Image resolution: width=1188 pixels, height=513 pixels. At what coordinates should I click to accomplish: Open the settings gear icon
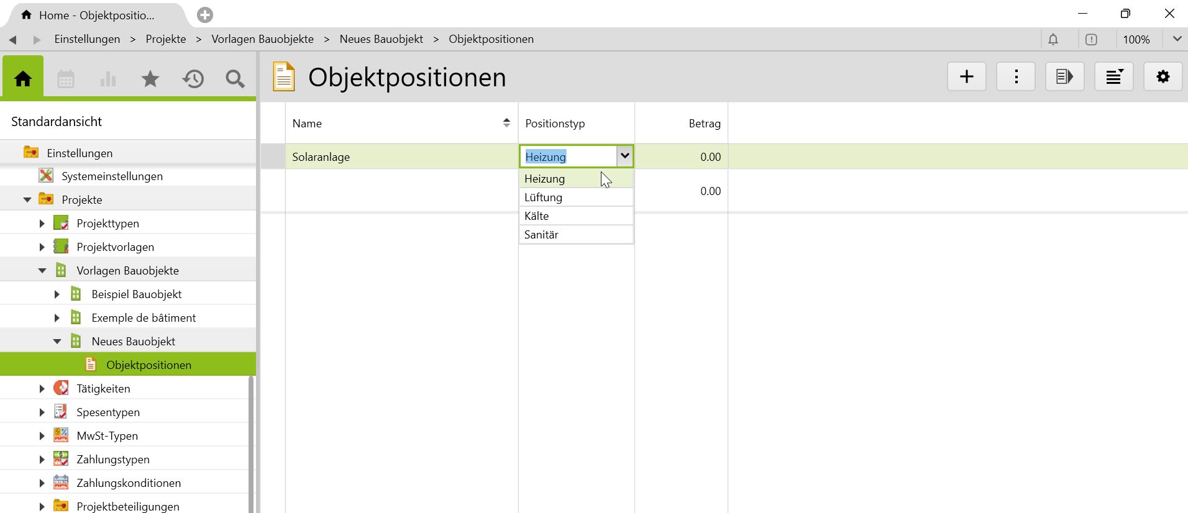click(x=1163, y=76)
